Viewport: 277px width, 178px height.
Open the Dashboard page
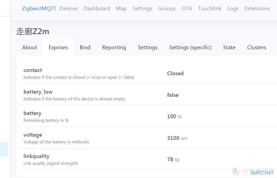pos(97,8)
